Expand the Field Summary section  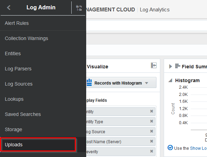click(x=170, y=67)
